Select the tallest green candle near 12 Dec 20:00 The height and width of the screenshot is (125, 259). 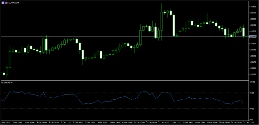tap(162, 21)
